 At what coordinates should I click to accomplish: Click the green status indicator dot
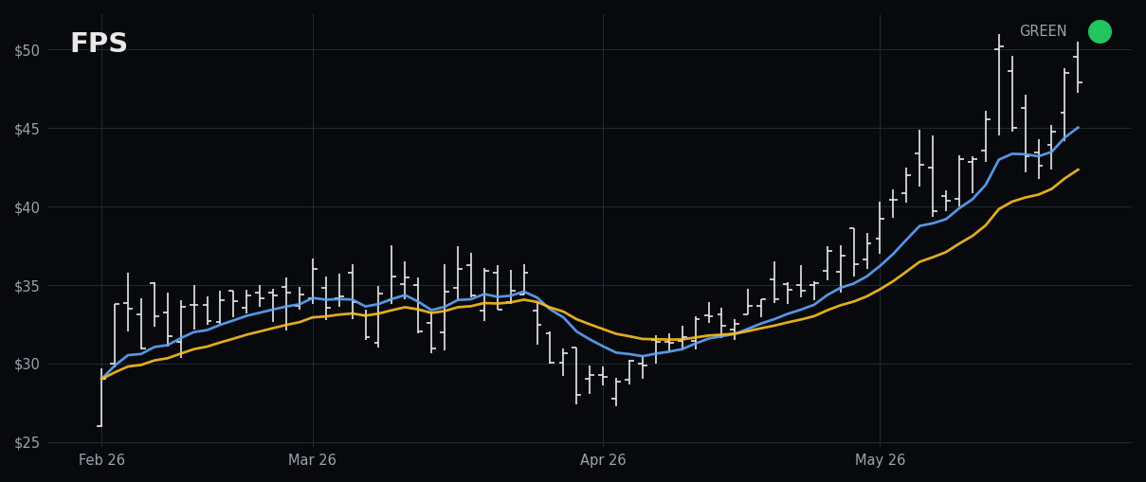pos(1100,31)
